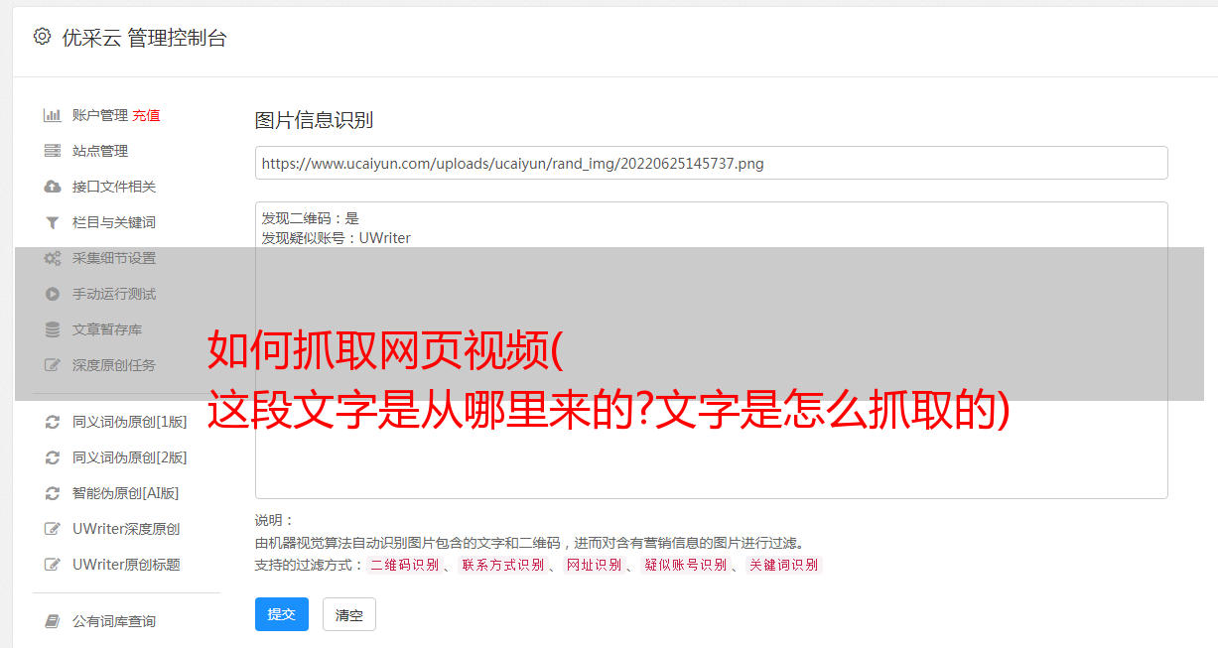The image size is (1218, 648).
Task: Click the filter funnel icon for 栏目与关键词
Action: point(53,222)
